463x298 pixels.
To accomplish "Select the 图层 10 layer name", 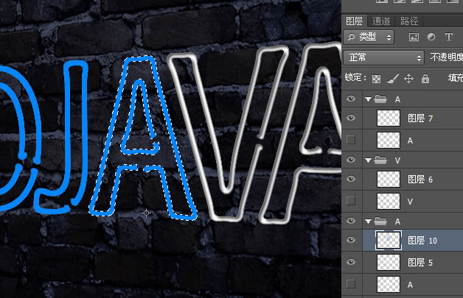I will coord(422,241).
